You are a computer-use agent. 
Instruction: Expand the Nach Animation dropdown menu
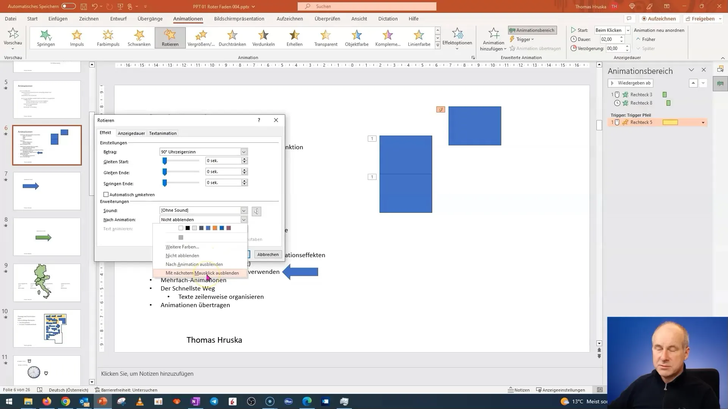tap(243, 219)
